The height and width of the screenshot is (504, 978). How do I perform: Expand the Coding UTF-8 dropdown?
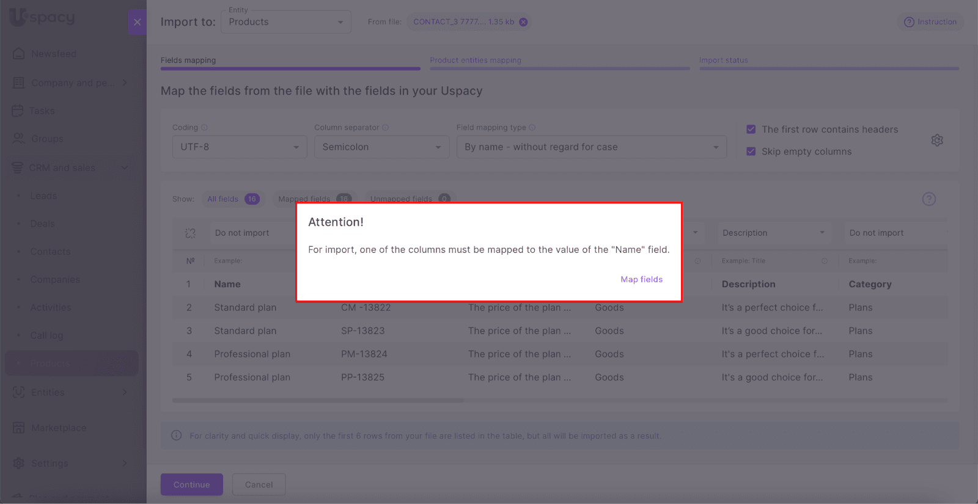pos(239,147)
